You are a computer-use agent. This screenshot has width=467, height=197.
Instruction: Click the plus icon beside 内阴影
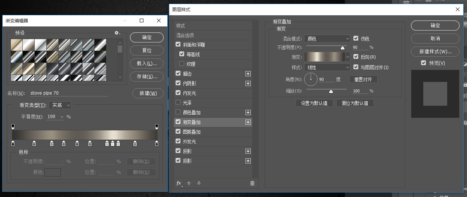coord(248,83)
